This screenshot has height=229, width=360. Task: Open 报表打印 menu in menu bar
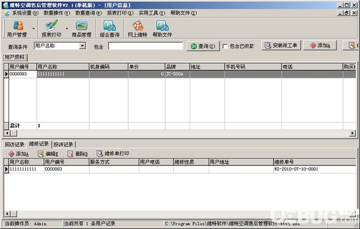tap(120, 13)
